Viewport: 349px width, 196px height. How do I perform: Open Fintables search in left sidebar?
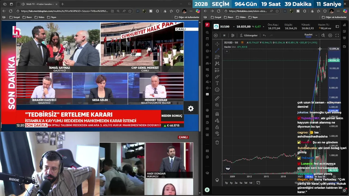coord(207,32)
